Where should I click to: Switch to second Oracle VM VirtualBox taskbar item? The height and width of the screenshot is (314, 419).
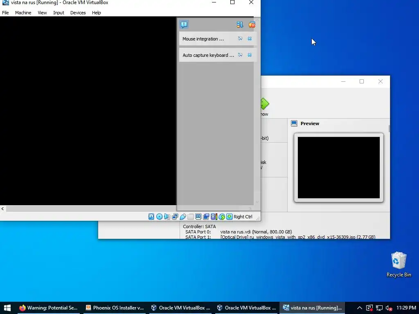[246, 308]
